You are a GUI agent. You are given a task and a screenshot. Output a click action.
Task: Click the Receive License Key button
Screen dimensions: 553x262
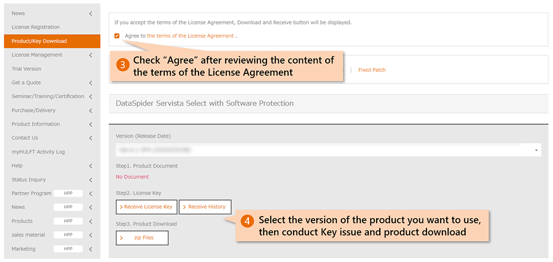146,207
